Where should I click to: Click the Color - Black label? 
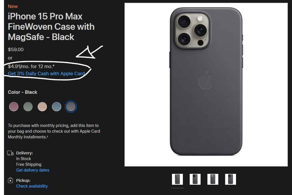[x=23, y=92]
